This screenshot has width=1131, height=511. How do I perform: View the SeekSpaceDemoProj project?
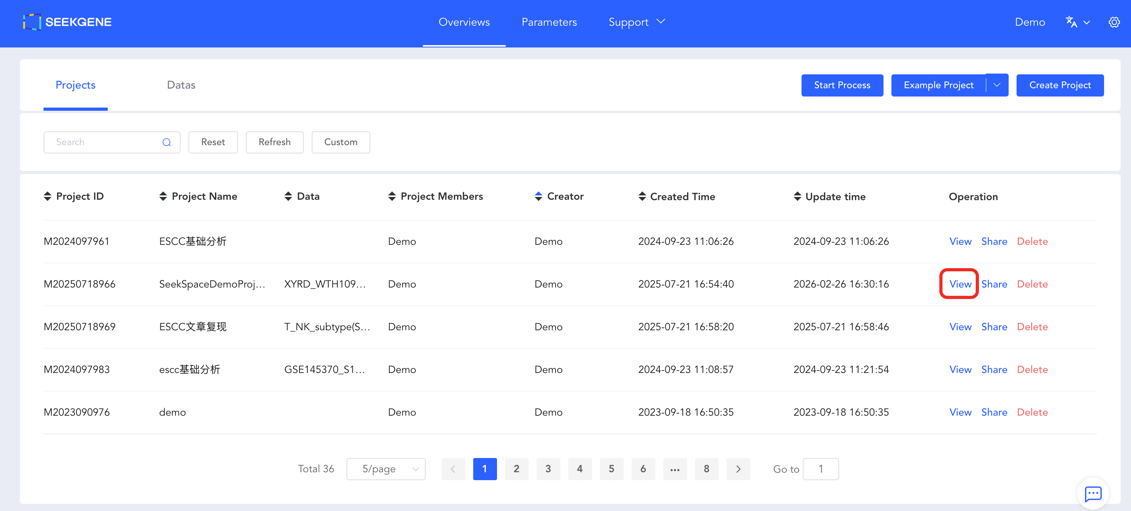(960, 284)
